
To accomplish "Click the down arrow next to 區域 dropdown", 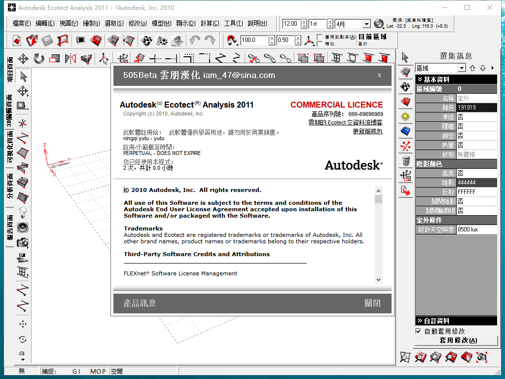I will 483,68.
